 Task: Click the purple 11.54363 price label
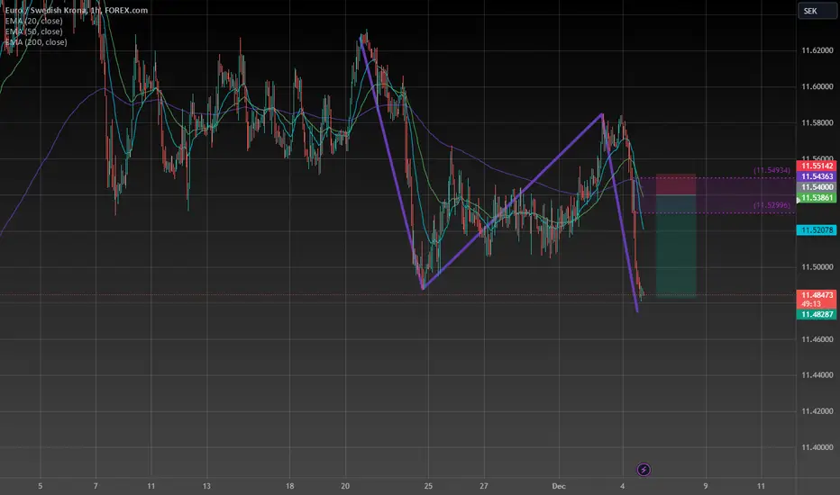coord(817,176)
